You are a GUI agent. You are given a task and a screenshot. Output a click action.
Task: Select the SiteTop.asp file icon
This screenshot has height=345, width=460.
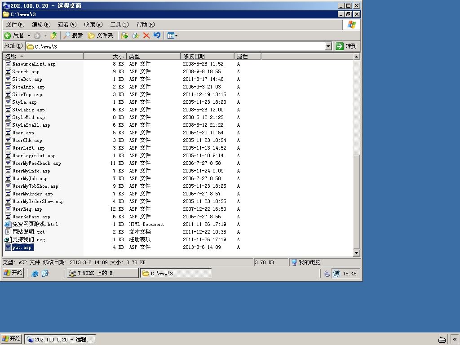[8, 94]
